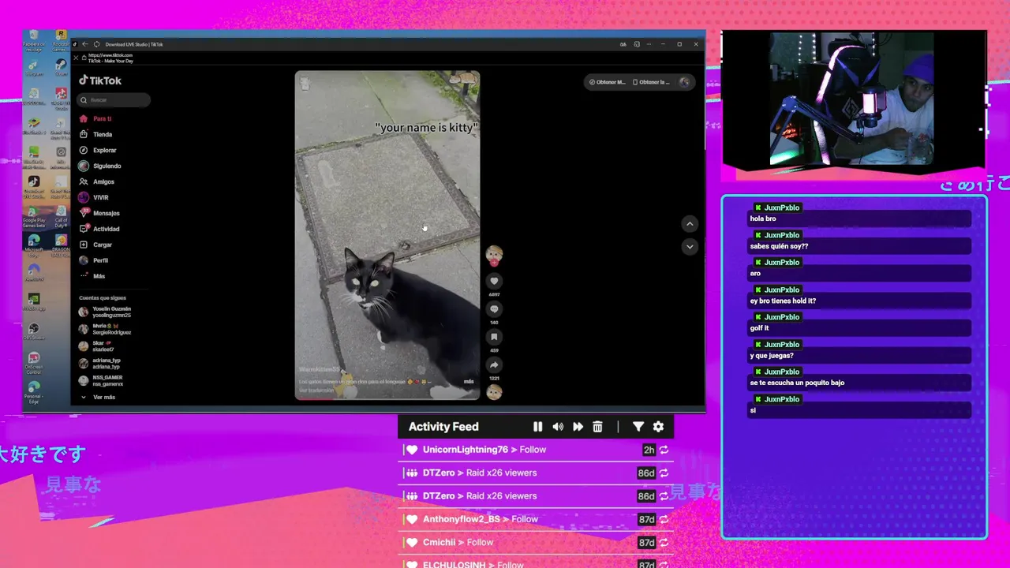Open SergioRodriguez followed account
This screenshot has width=1010, height=568.
105,329
